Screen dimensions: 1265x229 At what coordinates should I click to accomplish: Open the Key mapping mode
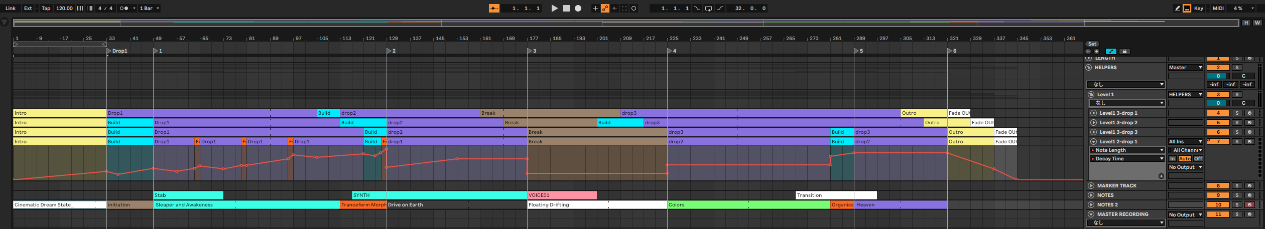(x=1199, y=9)
